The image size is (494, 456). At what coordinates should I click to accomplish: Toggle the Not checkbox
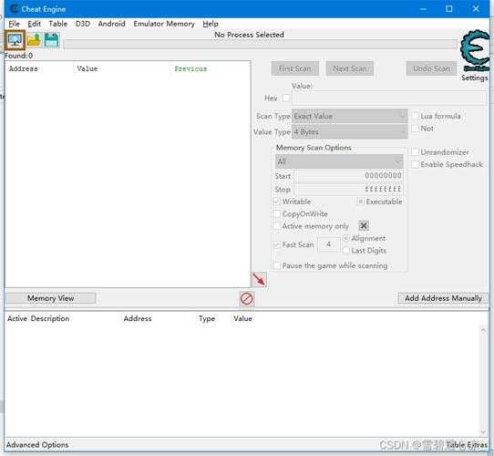(416, 129)
